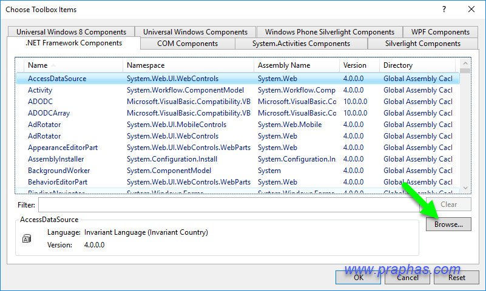Select the ADODC component row
Viewport: 486px width, 291px height.
[238, 101]
